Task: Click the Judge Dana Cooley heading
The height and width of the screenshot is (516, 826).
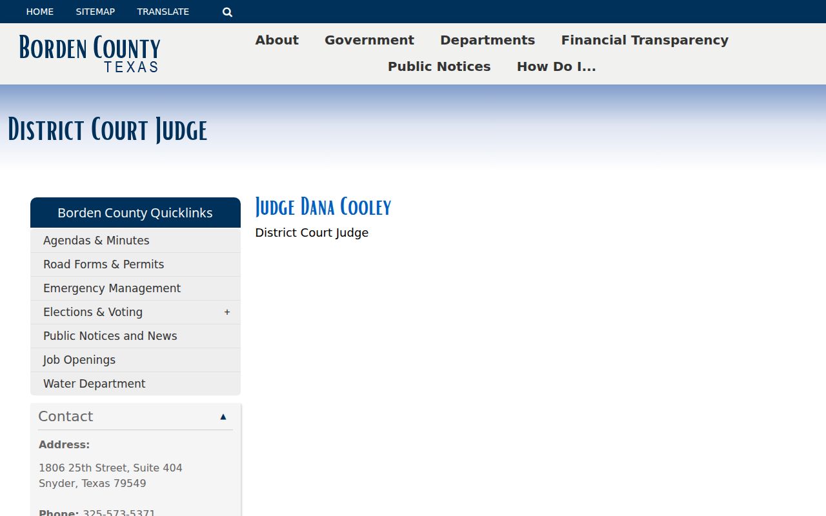Action: point(323,207)
